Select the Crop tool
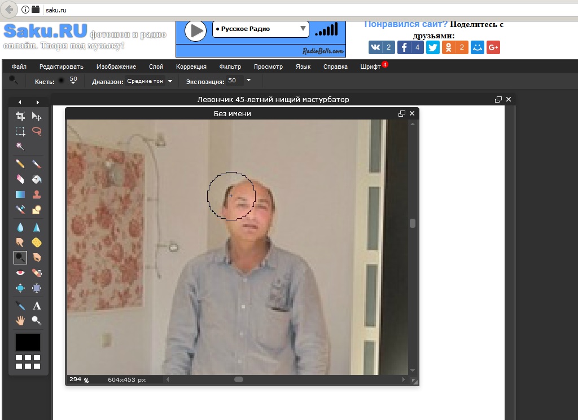The image size is (578, 420). [x=20, y=116]
